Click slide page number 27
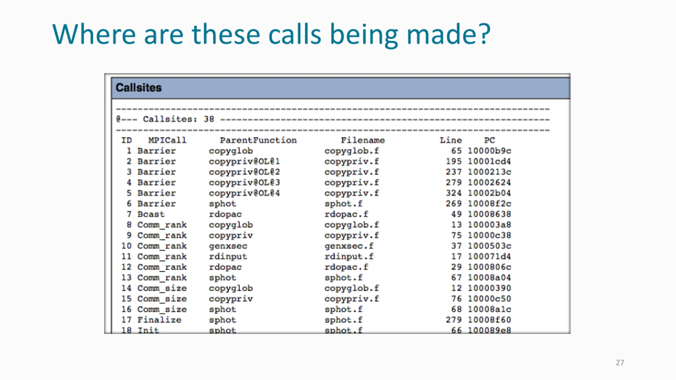The image size is (676, 380). [620, 363]
